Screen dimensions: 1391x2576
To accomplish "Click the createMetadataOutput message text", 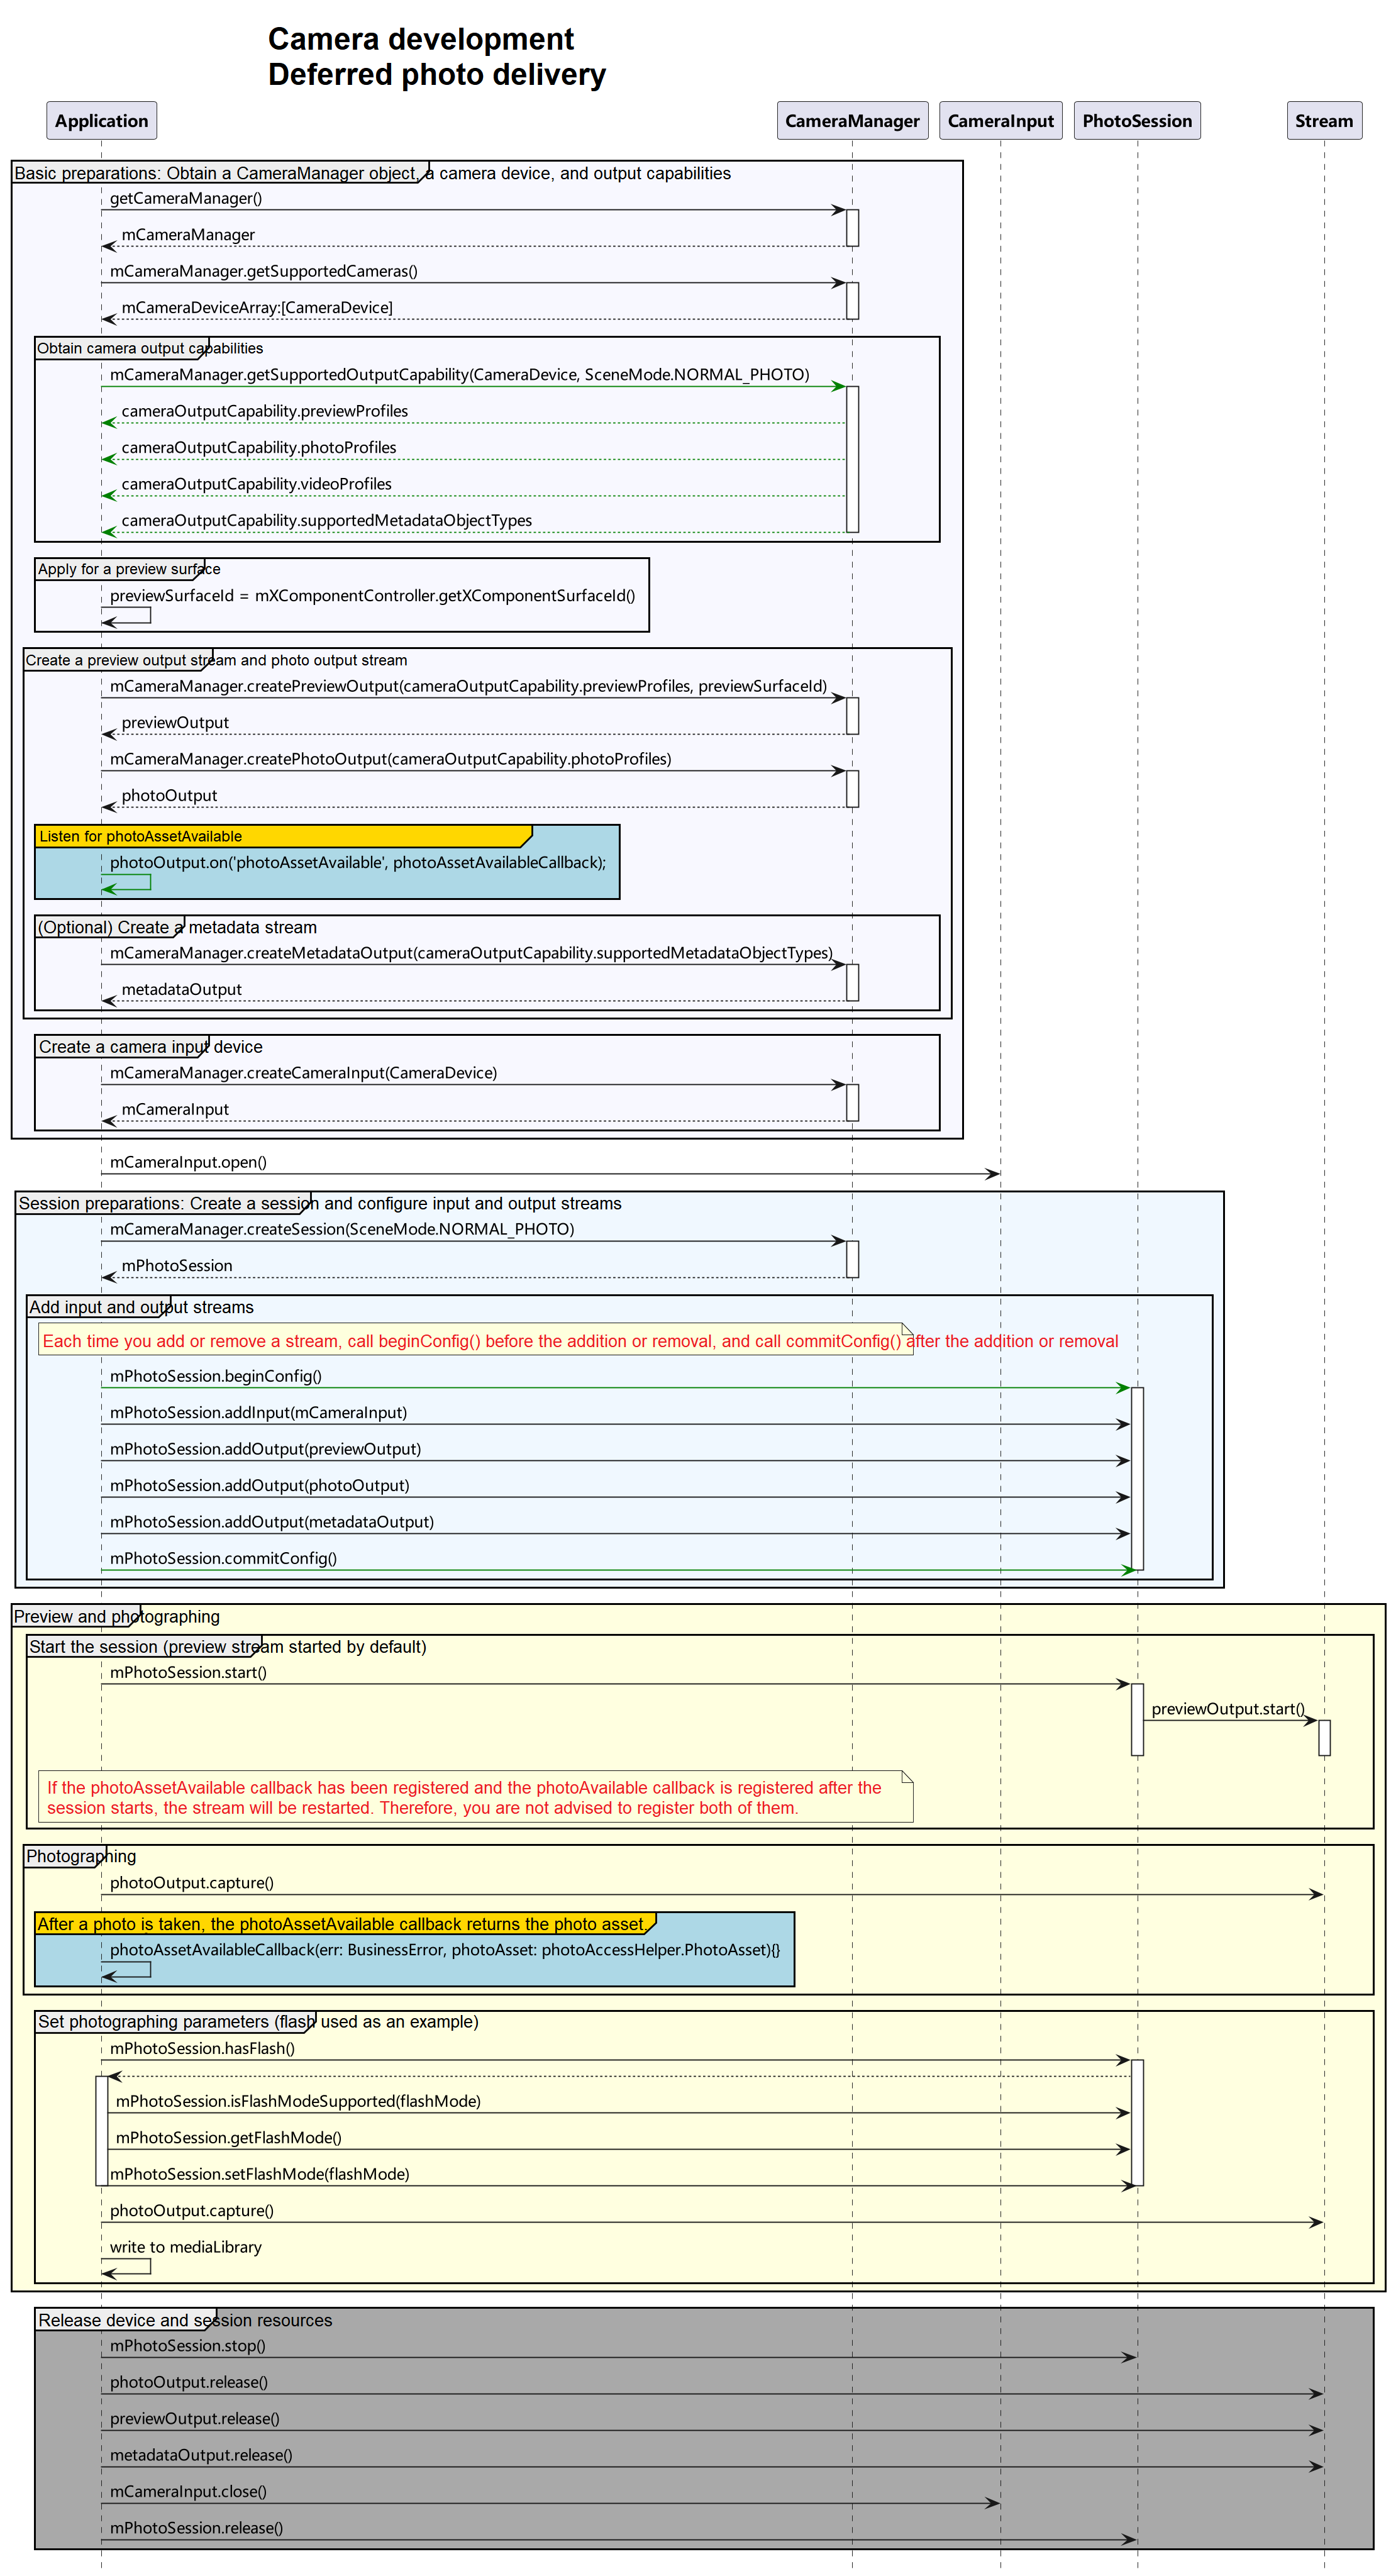I will click(x=472, y=953).
